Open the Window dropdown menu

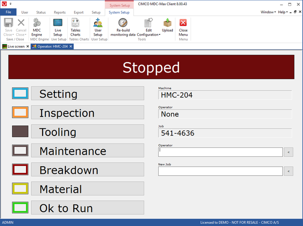(x=268, y=12)
